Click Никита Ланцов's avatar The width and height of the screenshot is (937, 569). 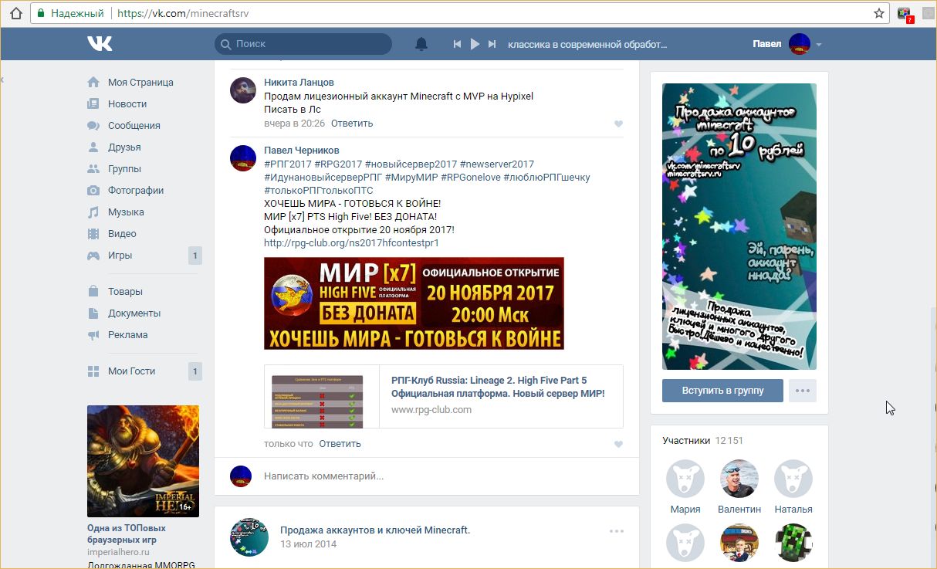[x=243, y=90]
